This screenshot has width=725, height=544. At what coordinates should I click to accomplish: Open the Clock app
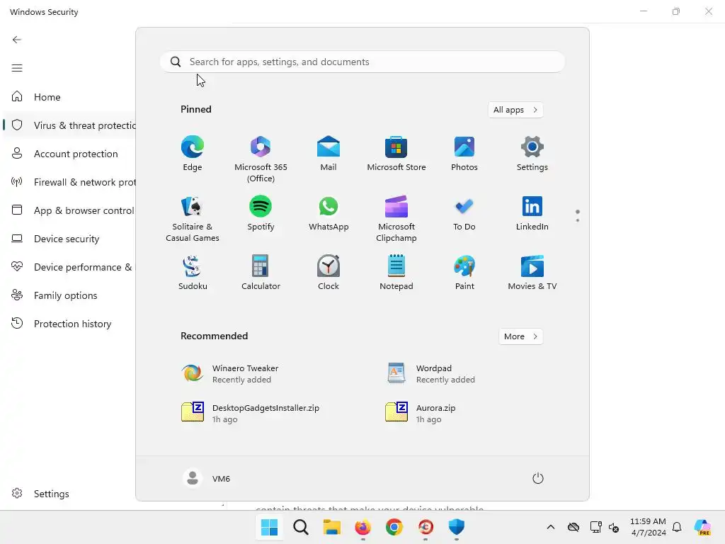[329, 273]
